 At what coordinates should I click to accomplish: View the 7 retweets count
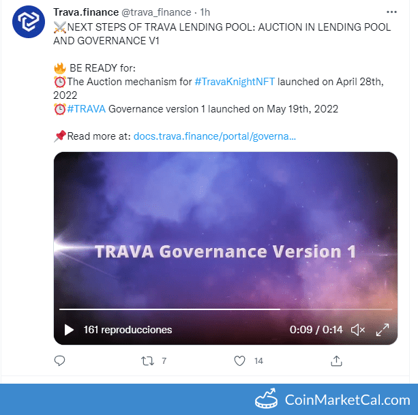tap(164, 361)
